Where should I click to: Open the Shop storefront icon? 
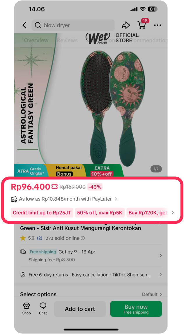[26, 309]
